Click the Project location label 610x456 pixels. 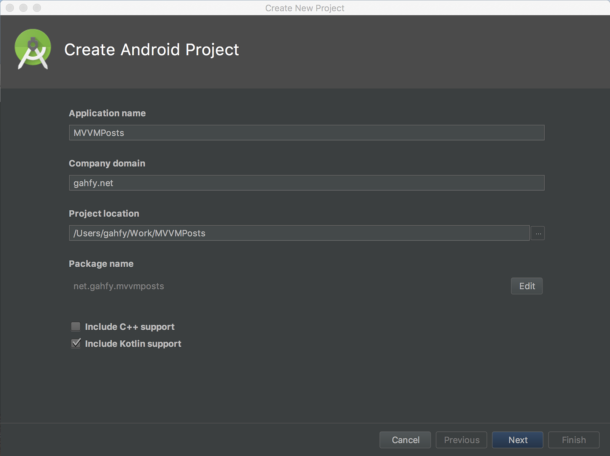(104, 214)
